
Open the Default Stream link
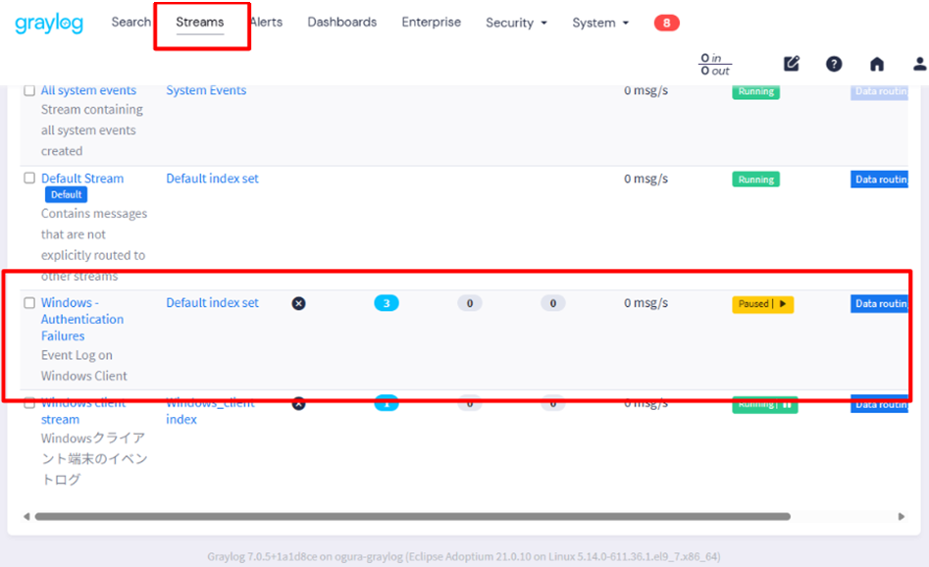pyautogui.click(x=82, y=179)
